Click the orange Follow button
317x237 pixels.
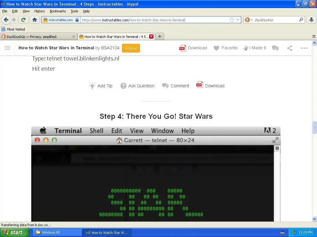click(131, 48)
